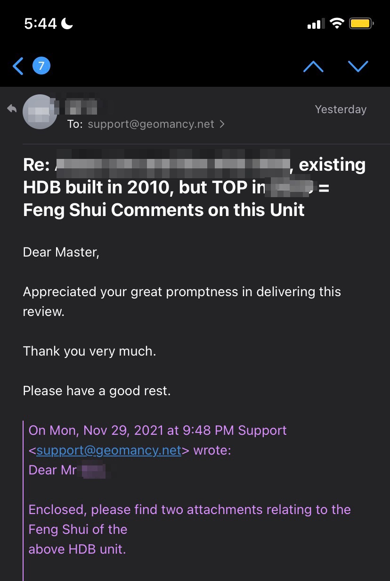
Task: Go back to the mailbox list
Action: (x=18, y=66)
